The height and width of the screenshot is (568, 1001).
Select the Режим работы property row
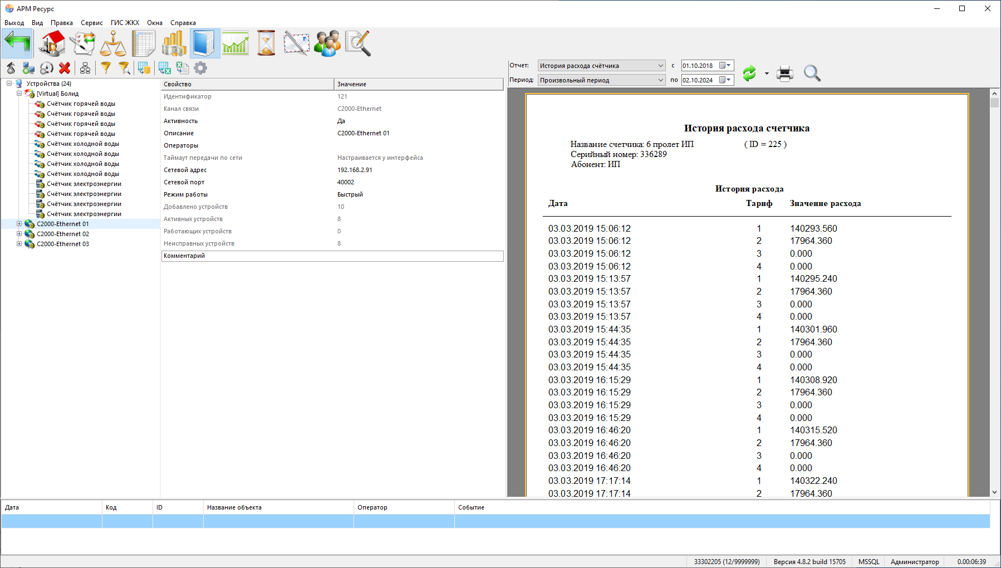332,194
